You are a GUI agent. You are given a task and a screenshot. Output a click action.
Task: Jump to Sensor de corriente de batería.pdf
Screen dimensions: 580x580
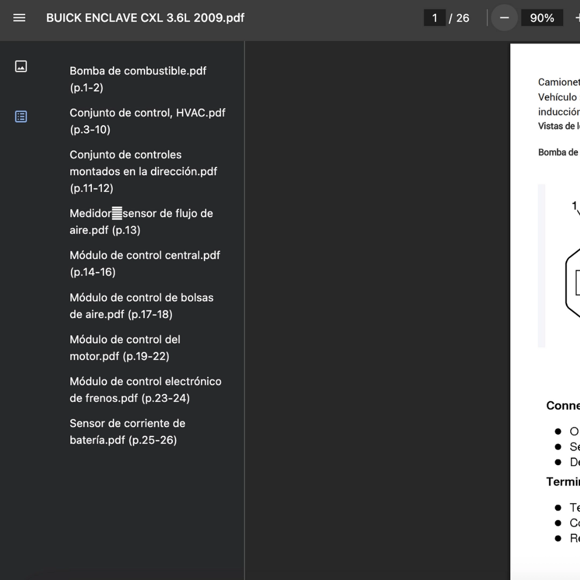[128, 432]
